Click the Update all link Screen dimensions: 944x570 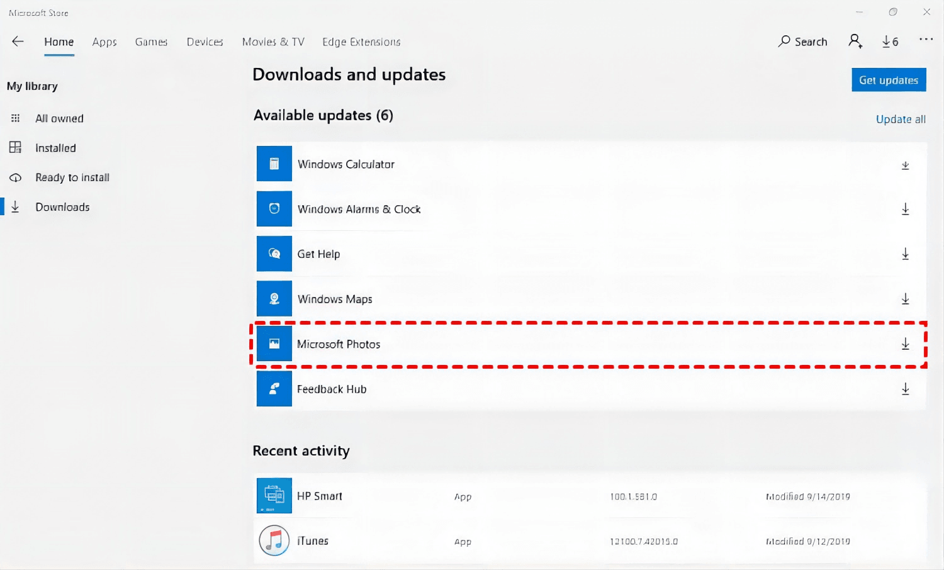click(900, 120)
